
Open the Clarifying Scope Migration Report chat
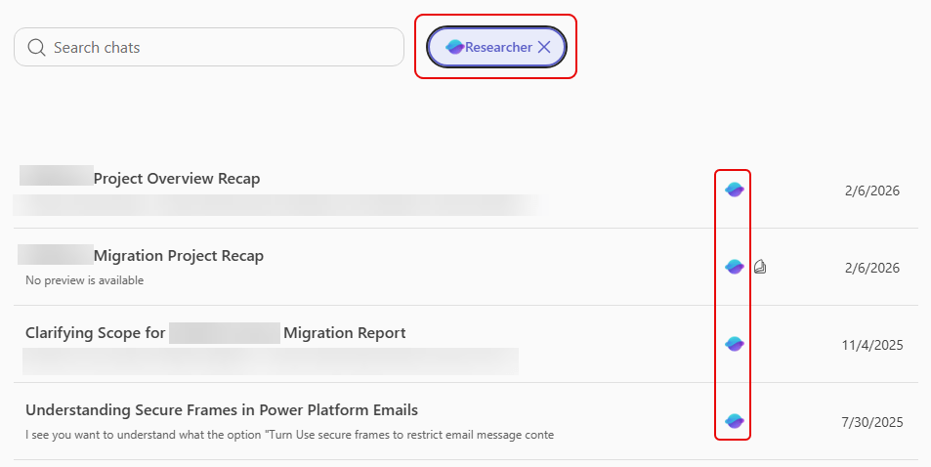click(x=215, y=333)
